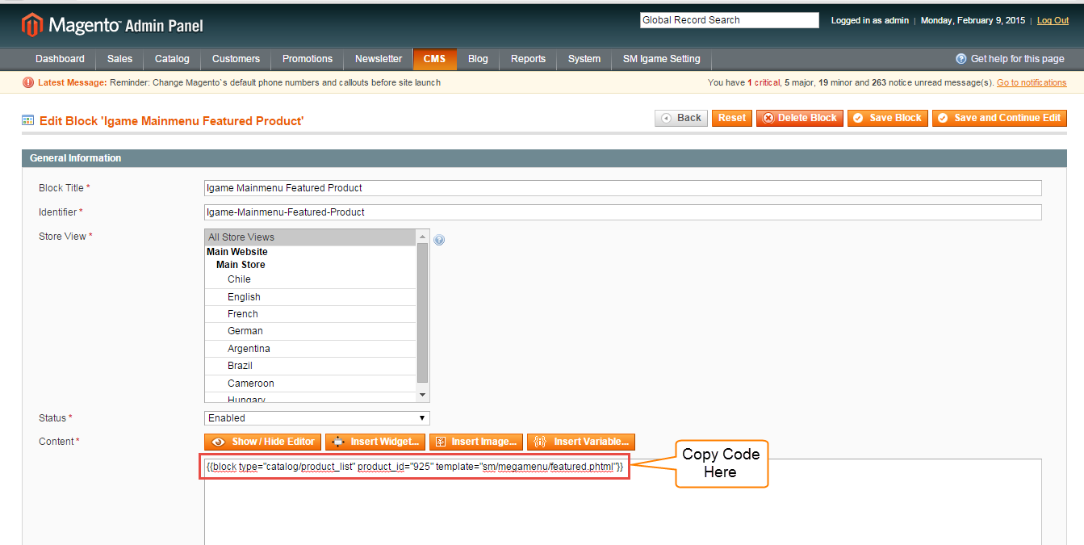Click the Block Title input field
1084x545 pixels.
pos(623,188)
